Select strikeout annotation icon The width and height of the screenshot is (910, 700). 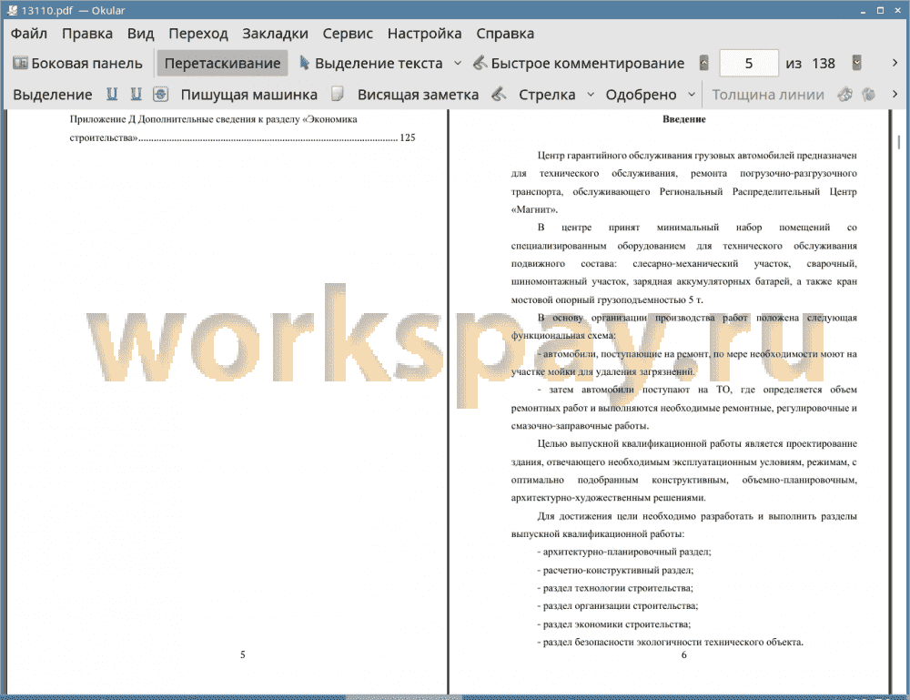[x=161, y=94]
